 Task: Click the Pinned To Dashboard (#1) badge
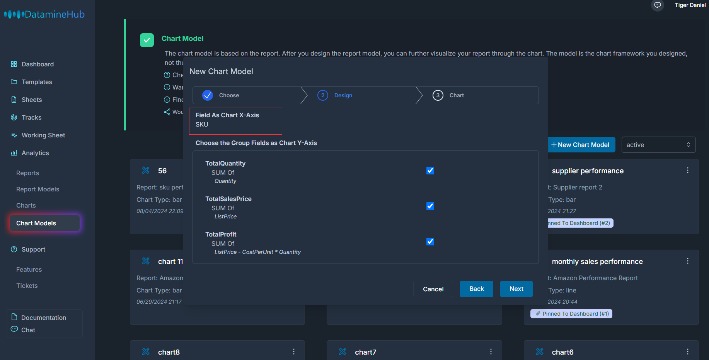pos(571,314)
